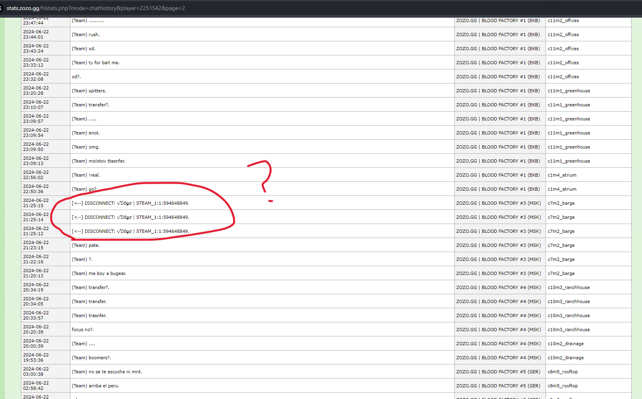Select the "(Team) boomers?." message
The width and height of the screenshot is (642, 399).
(x=91, y=358)
